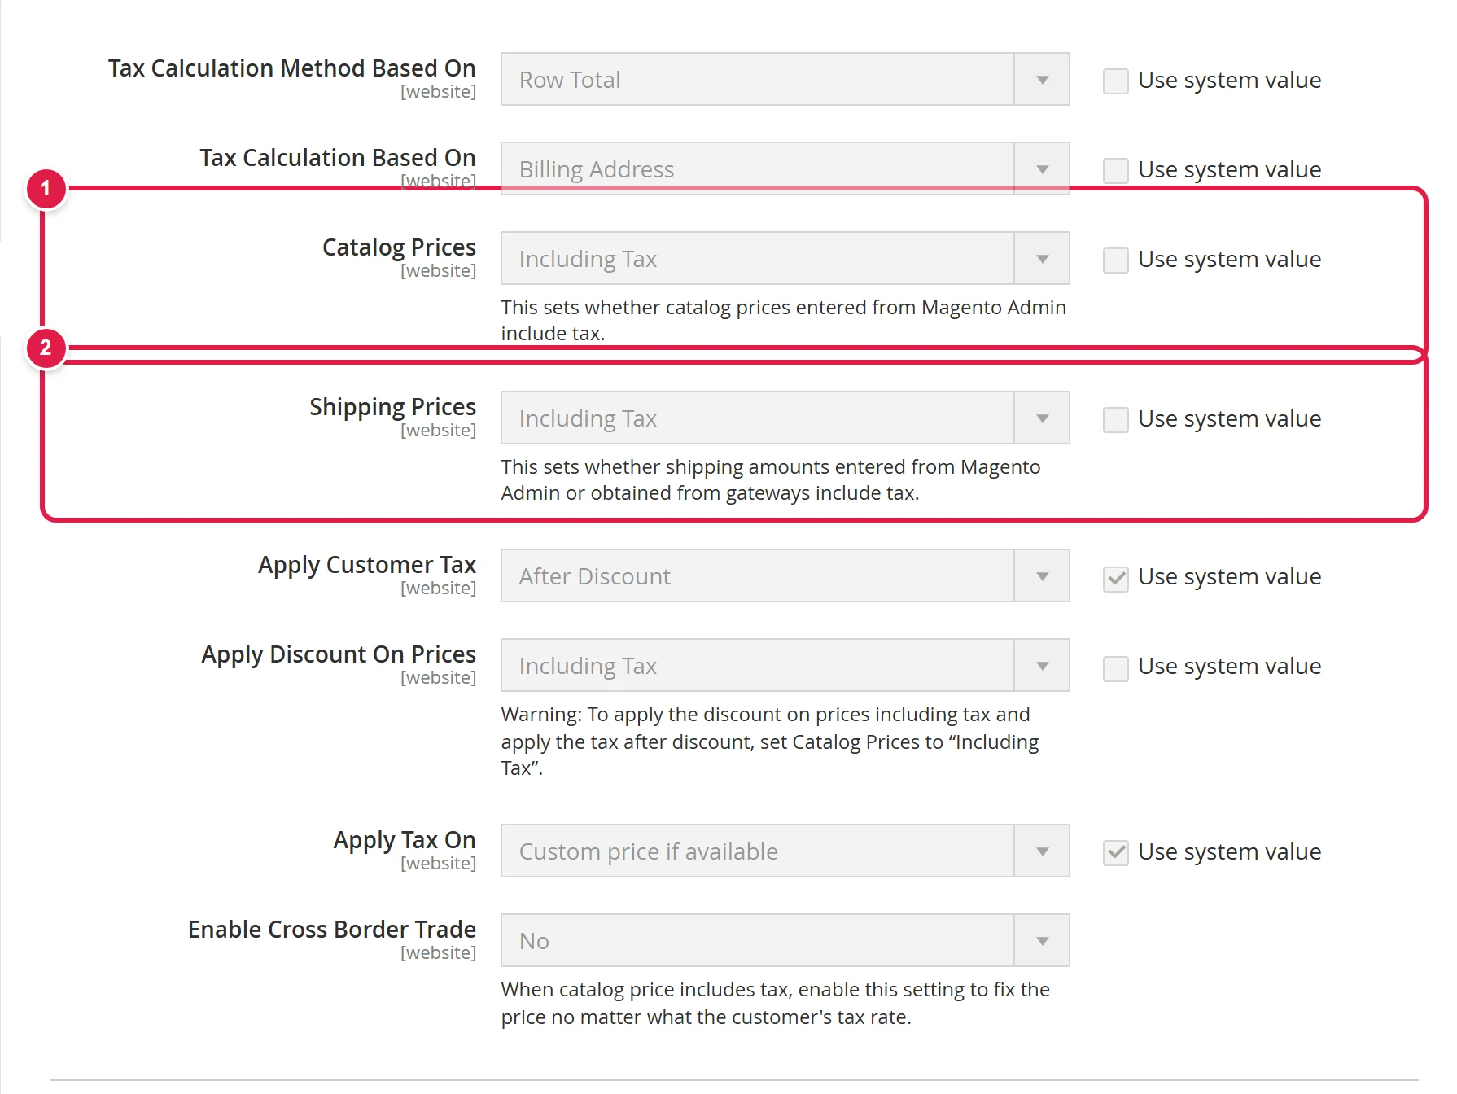Click the Catalog Prices label
The width and height of the screenshot is (1457, 1094).
(399, 247)
